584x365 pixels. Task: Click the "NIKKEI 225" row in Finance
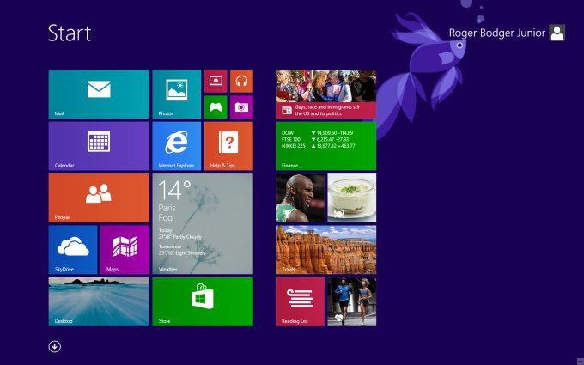318,146
